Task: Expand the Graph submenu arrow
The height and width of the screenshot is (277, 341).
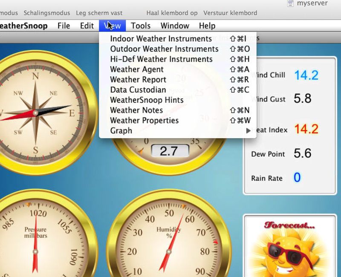Action: tap(248, 131)
